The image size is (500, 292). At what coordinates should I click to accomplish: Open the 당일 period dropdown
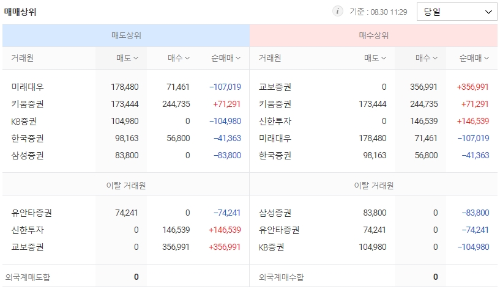coord(457,12)
